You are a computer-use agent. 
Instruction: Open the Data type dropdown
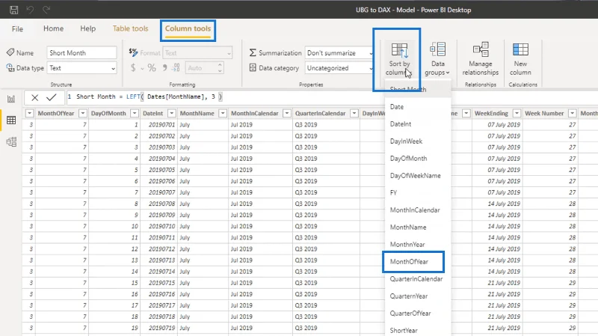click(81, 68)
